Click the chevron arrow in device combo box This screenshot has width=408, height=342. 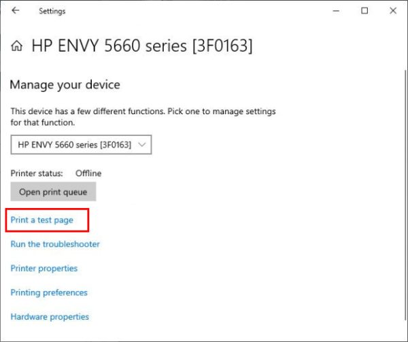[141, 145]
